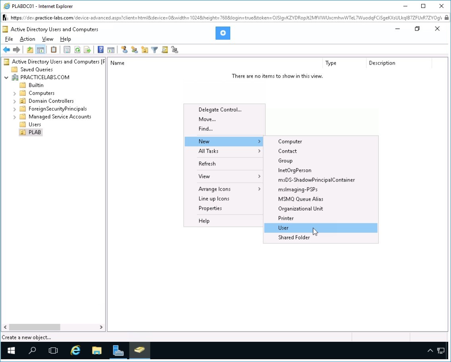
Task: Click Add to group toolbar icon
Action: 175,50
